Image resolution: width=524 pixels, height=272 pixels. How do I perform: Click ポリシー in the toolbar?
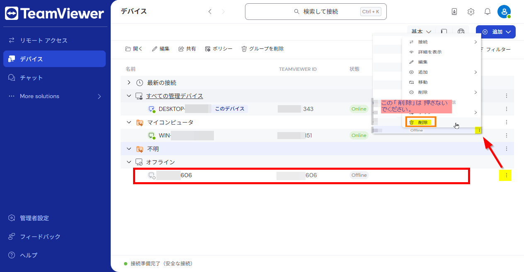(x=218, y=49)
